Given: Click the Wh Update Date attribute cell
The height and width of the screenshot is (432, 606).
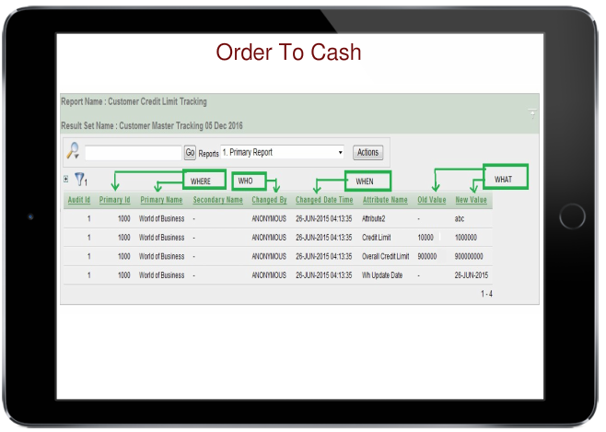Looking at the screenshot, I should point(383,274).
